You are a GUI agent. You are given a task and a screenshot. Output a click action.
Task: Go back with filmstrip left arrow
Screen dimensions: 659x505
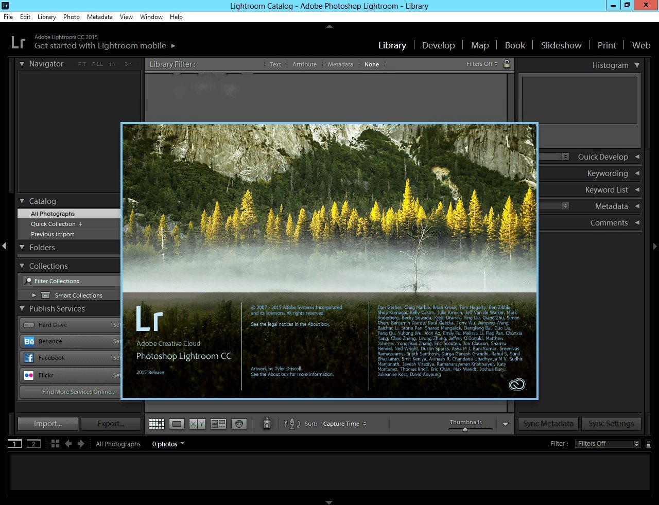68,443
